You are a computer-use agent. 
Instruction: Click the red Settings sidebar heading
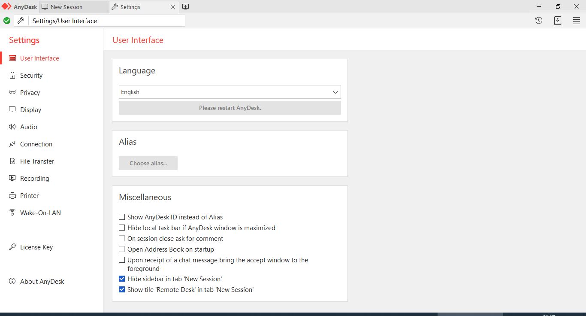tap(24, 40)
